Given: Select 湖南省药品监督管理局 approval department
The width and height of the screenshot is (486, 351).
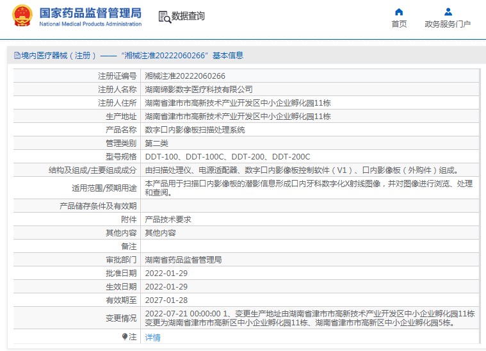Looking at the screenshot, I should point(184,260).
